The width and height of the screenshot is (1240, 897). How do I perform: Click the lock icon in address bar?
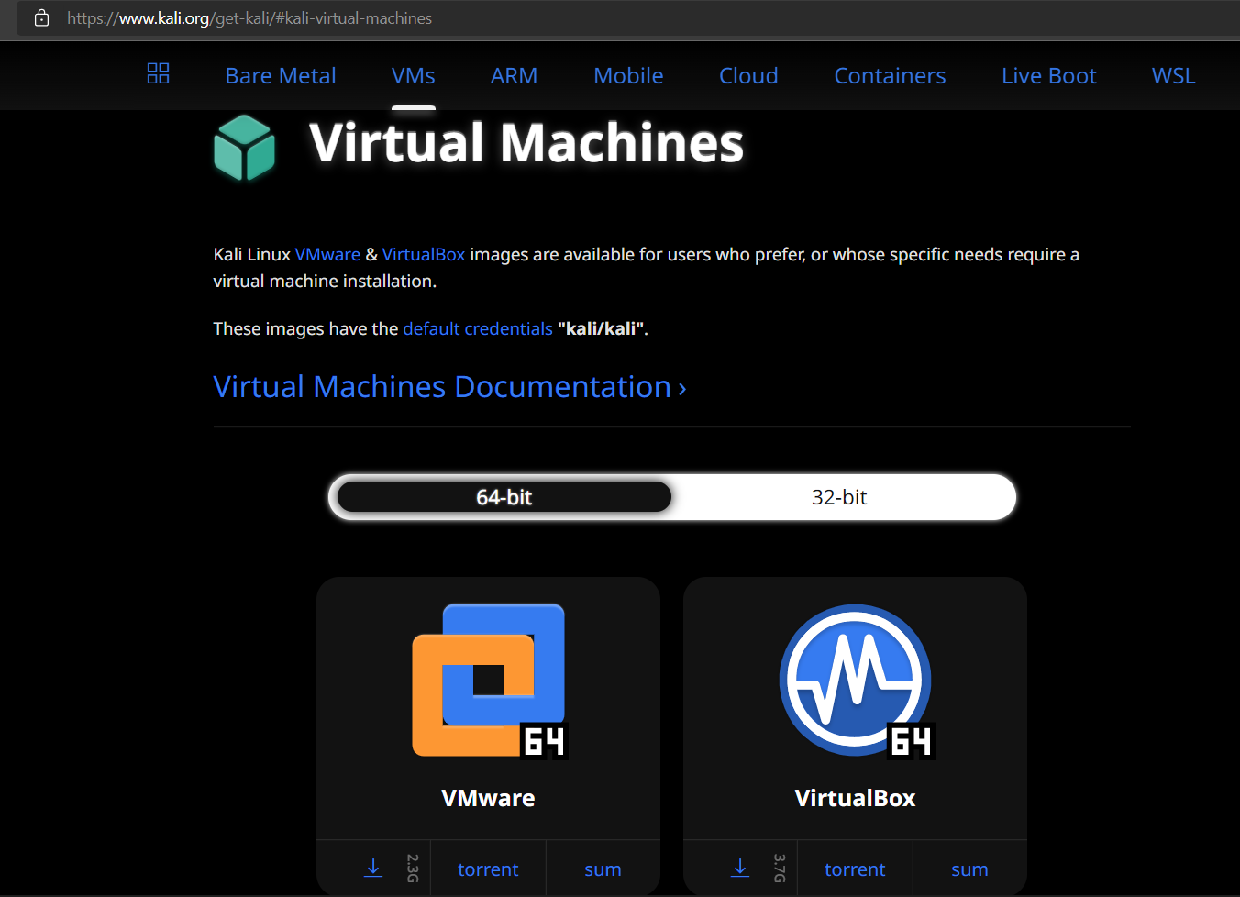tap(41, 18)
